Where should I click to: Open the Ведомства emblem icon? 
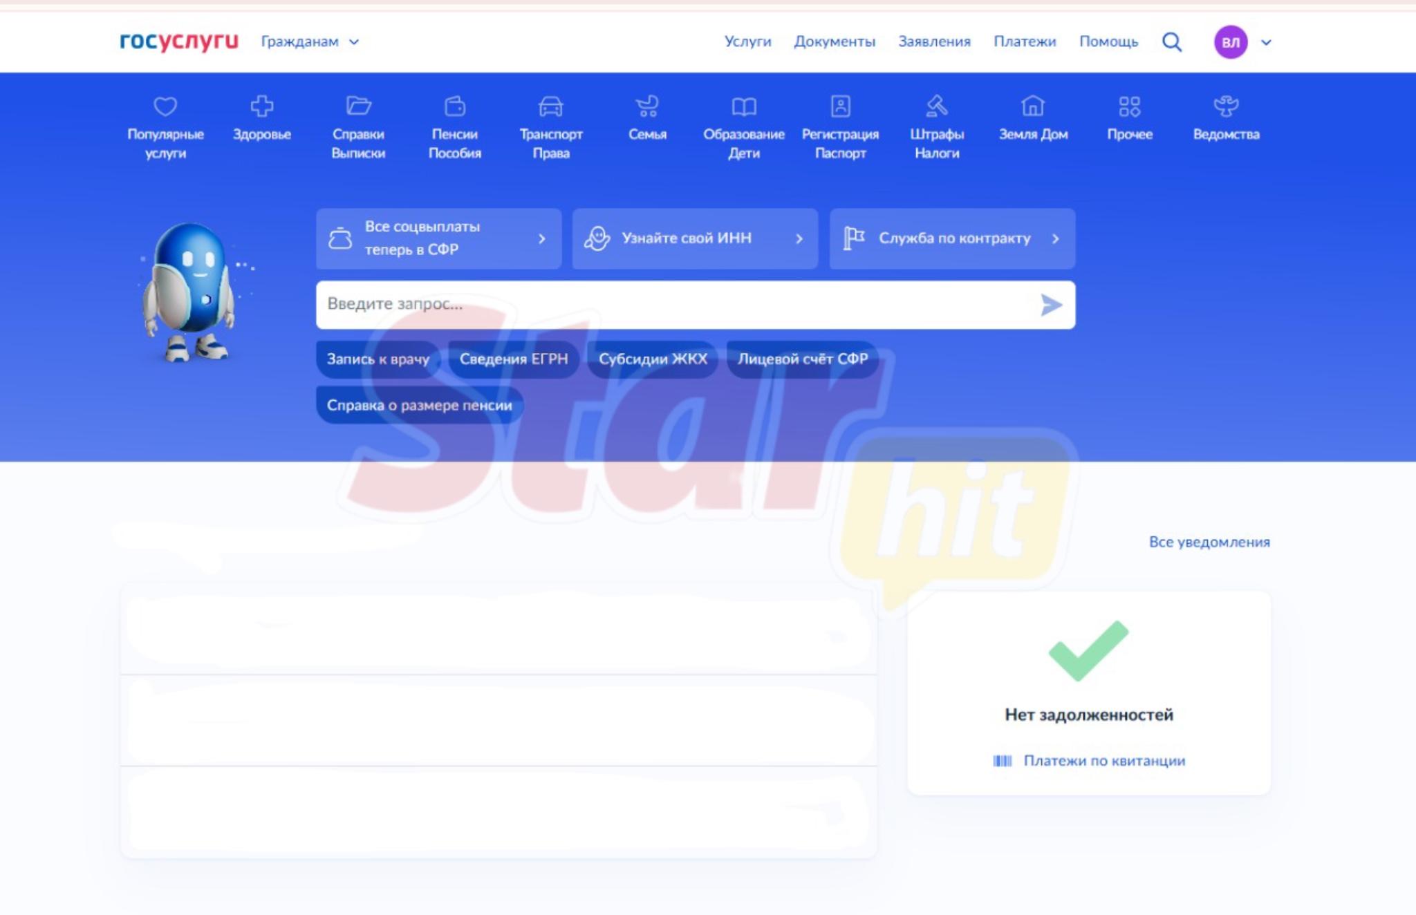(1226, 106)
